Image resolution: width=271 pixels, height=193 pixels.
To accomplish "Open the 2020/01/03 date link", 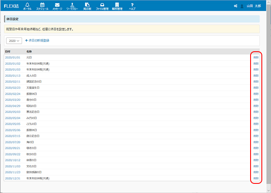I will (13, 70).
